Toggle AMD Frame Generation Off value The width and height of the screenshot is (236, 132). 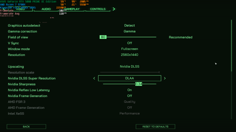130,108
